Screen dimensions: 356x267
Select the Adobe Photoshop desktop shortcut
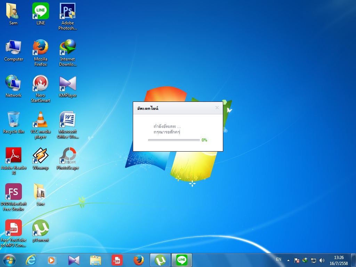click(x=68, y=17)
